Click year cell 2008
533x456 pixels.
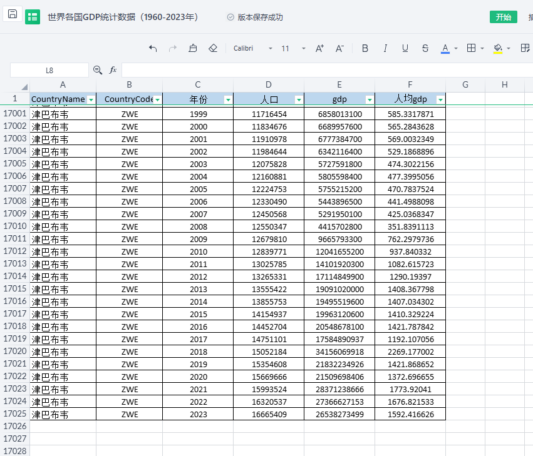coord(198,227)
